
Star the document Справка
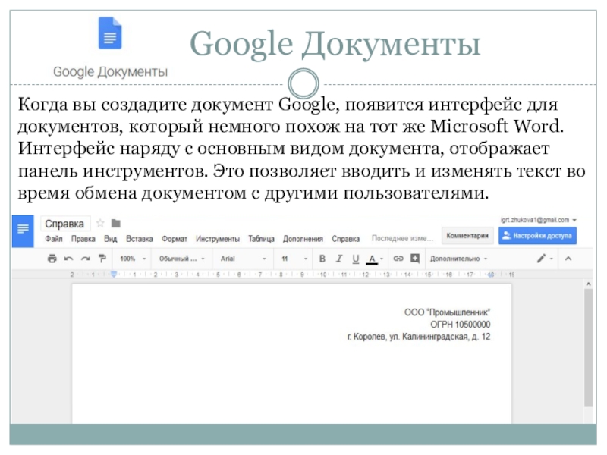100,224
